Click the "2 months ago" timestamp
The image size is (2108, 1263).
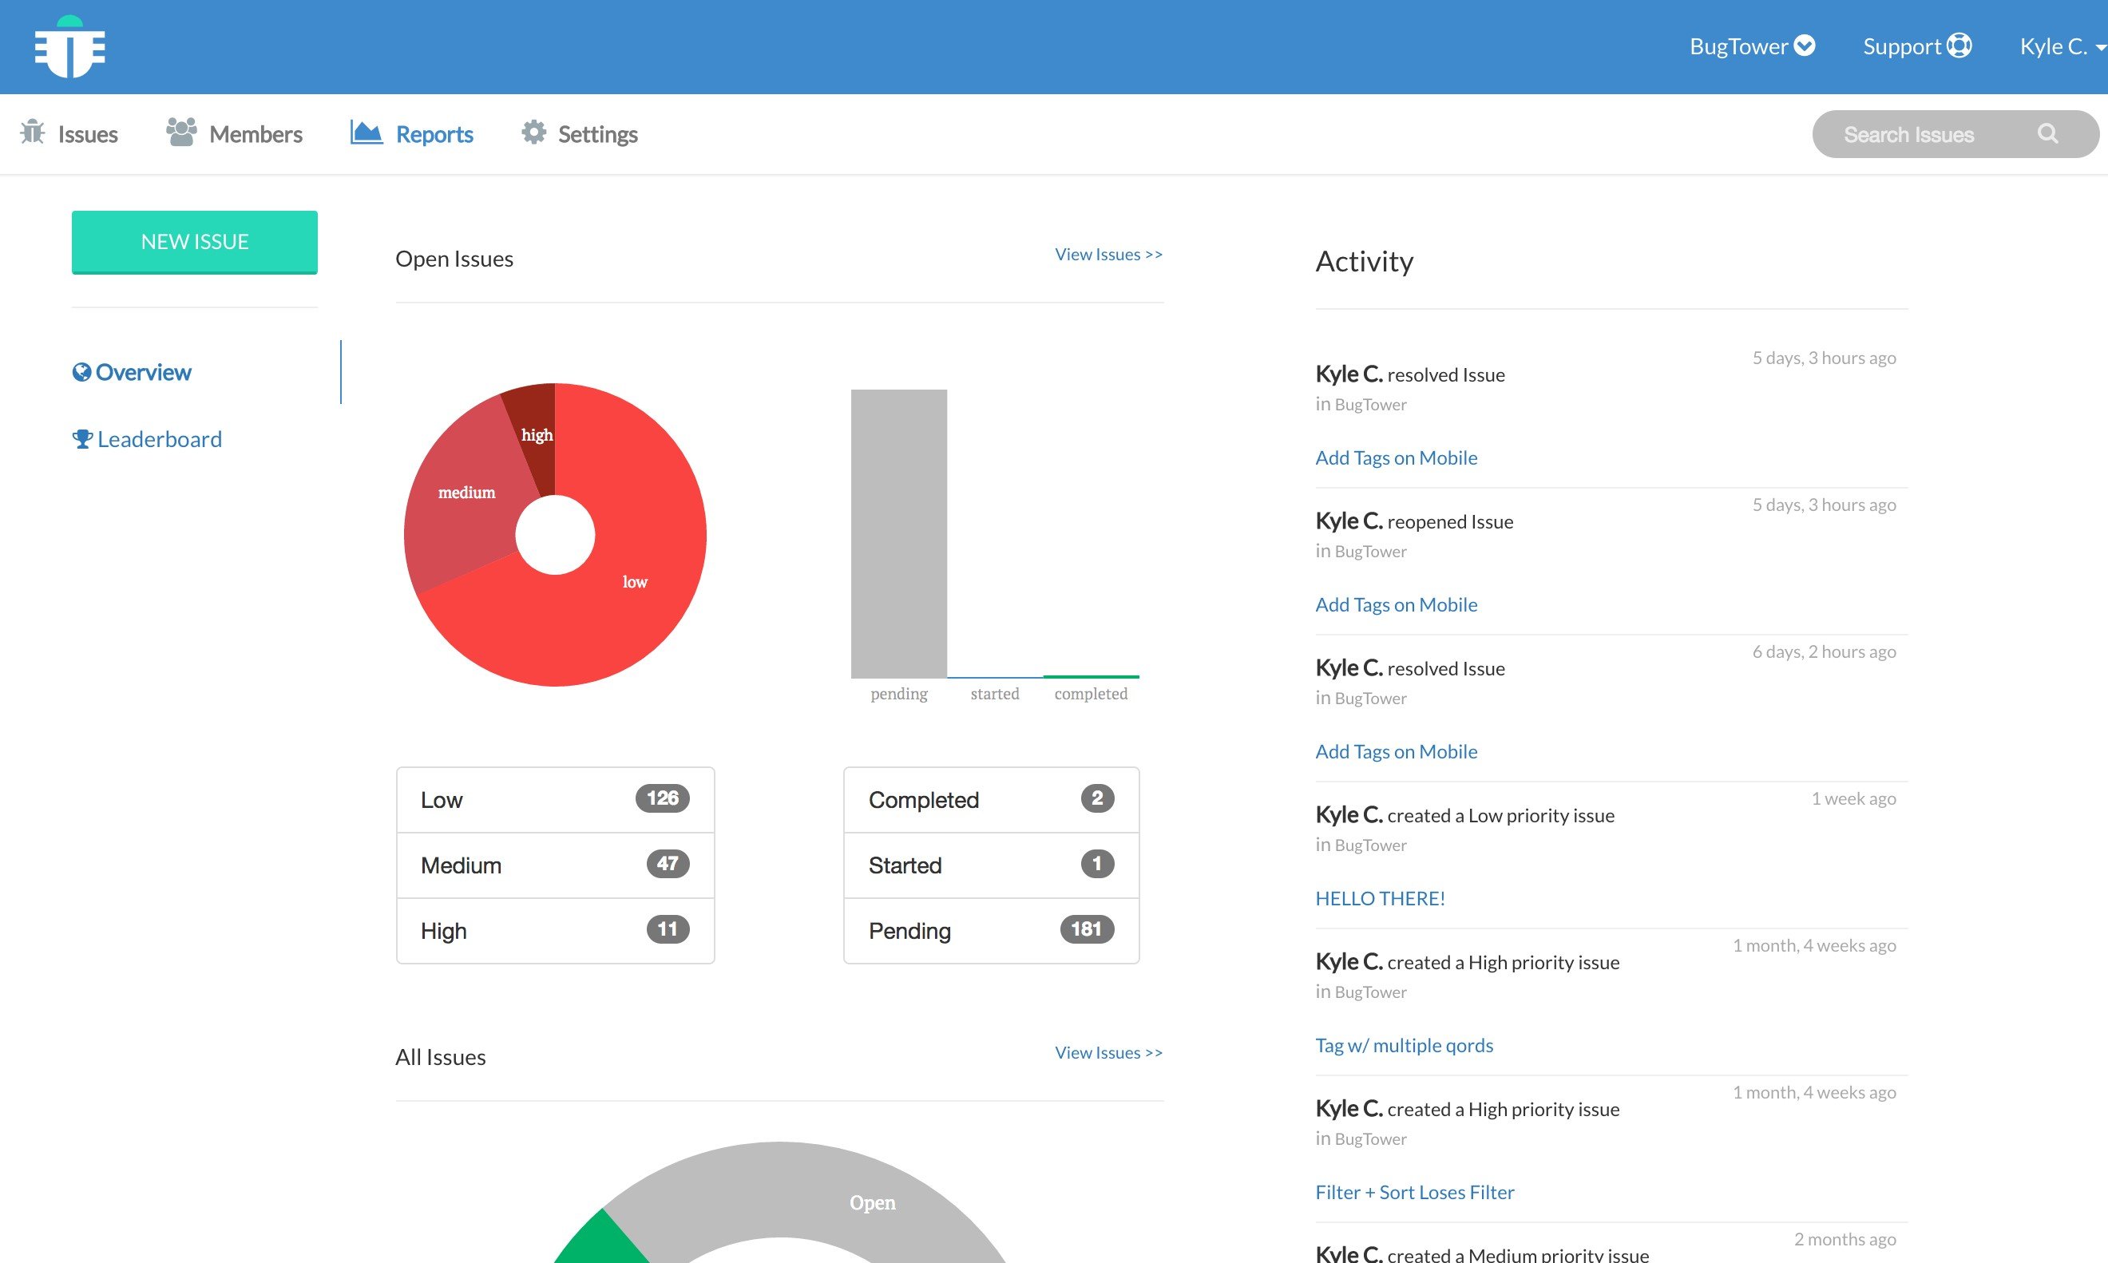pyautogui.click(x=1845, y=1240)
